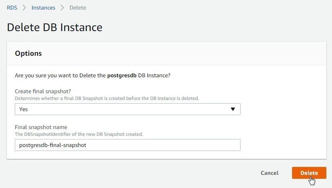Open the Create final snapshot dropdown
Viewport: 332px width, 188px height.
tap(127, 109)
